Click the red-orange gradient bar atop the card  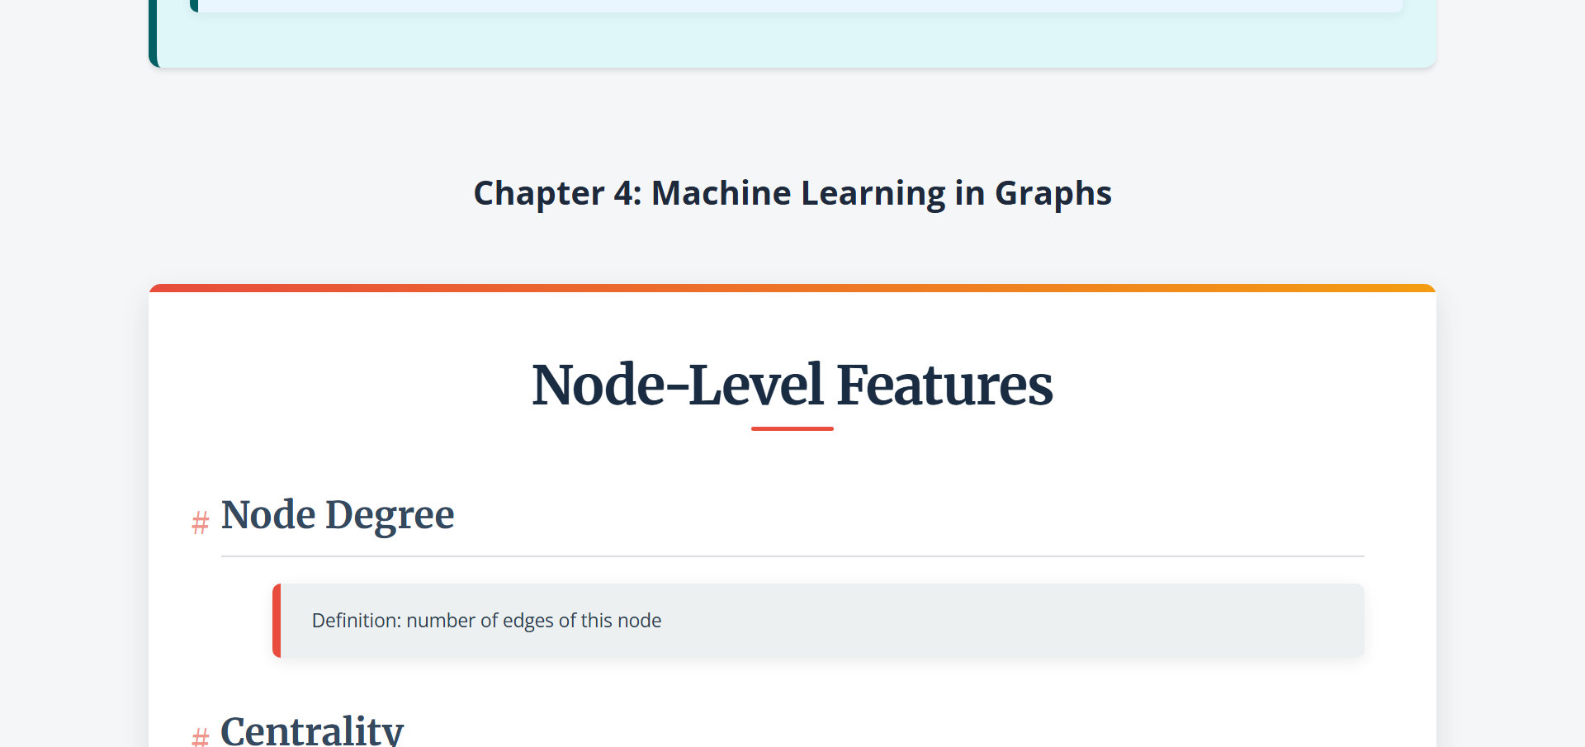pos(792,288)
